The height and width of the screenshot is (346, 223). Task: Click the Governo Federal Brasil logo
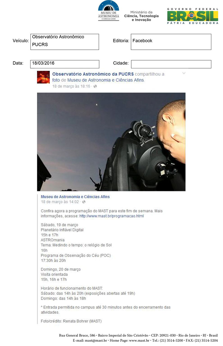pos(193,16)
